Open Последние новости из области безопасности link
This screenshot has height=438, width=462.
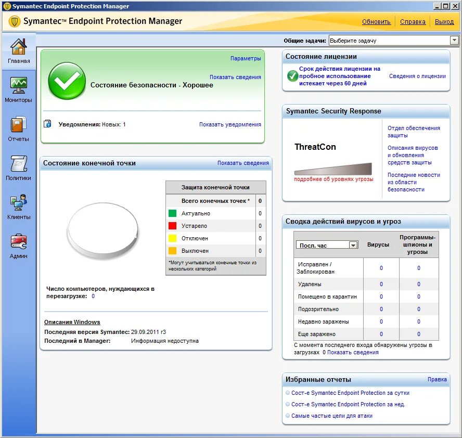[x=414, y=182]
